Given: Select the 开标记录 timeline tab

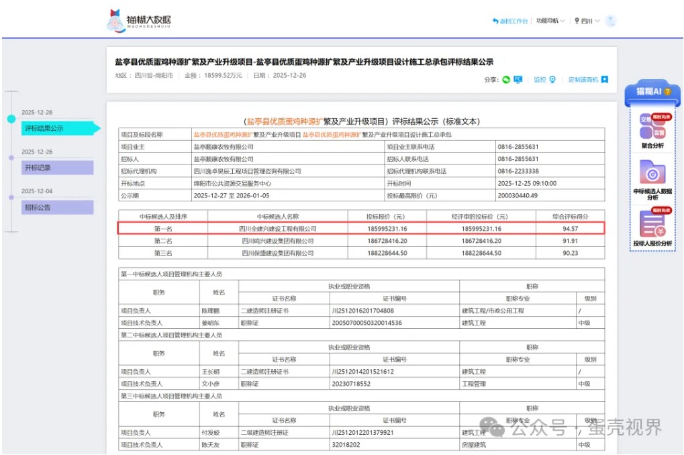Looking at the screenshot, I should [x=57, y=168].
